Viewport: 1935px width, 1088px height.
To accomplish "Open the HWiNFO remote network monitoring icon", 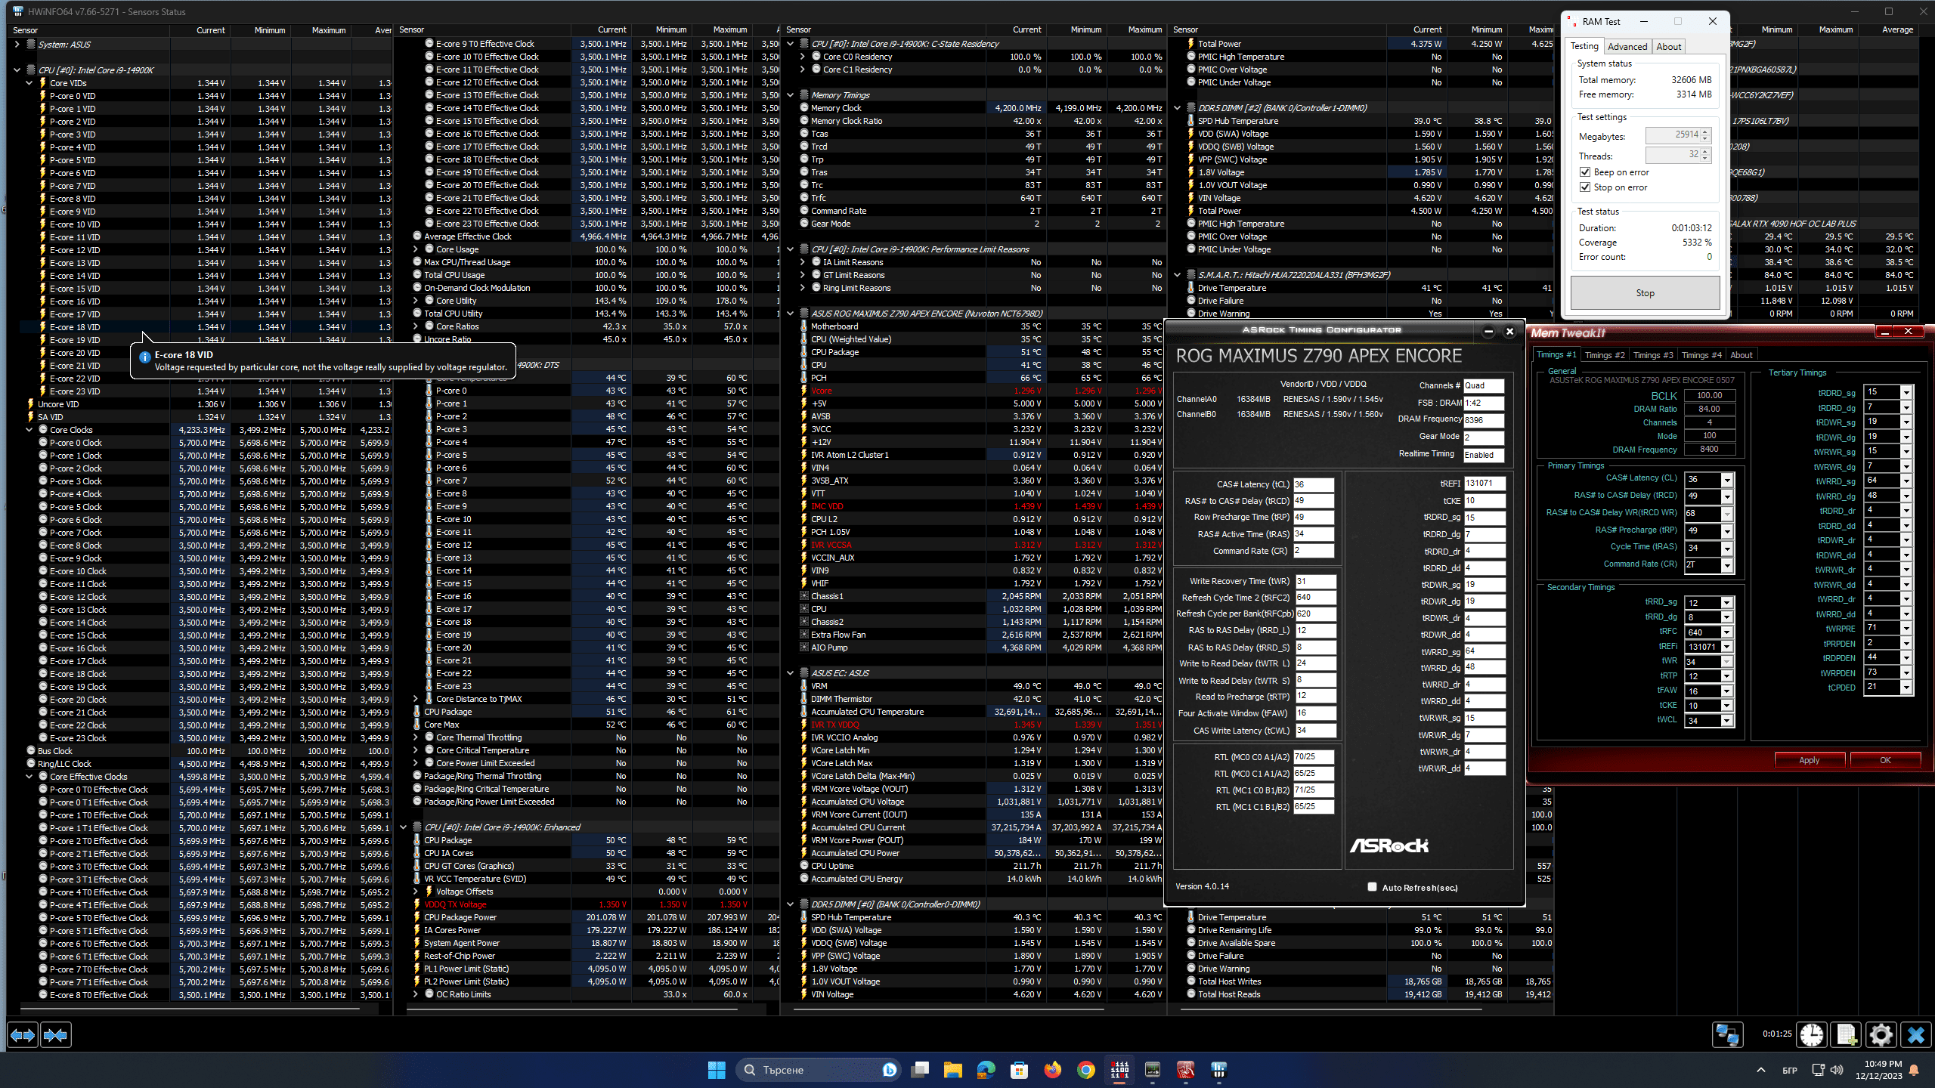I will point(1728,1034).
